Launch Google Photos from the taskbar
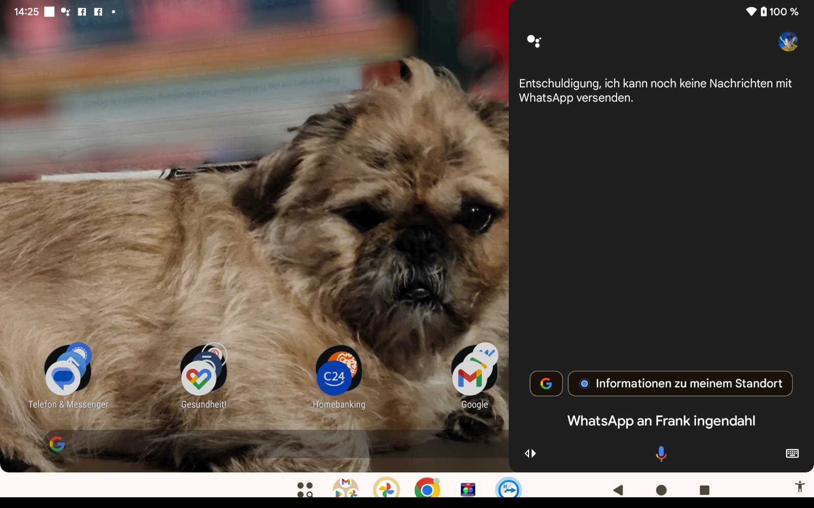This screenshot has width=814, height=508. click(386, 488)
